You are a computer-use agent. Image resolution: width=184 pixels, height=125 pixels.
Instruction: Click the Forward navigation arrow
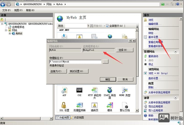tap(9, 4)
